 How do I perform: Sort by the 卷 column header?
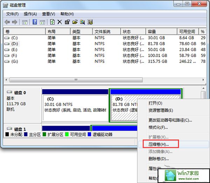(x=24, y=31)
